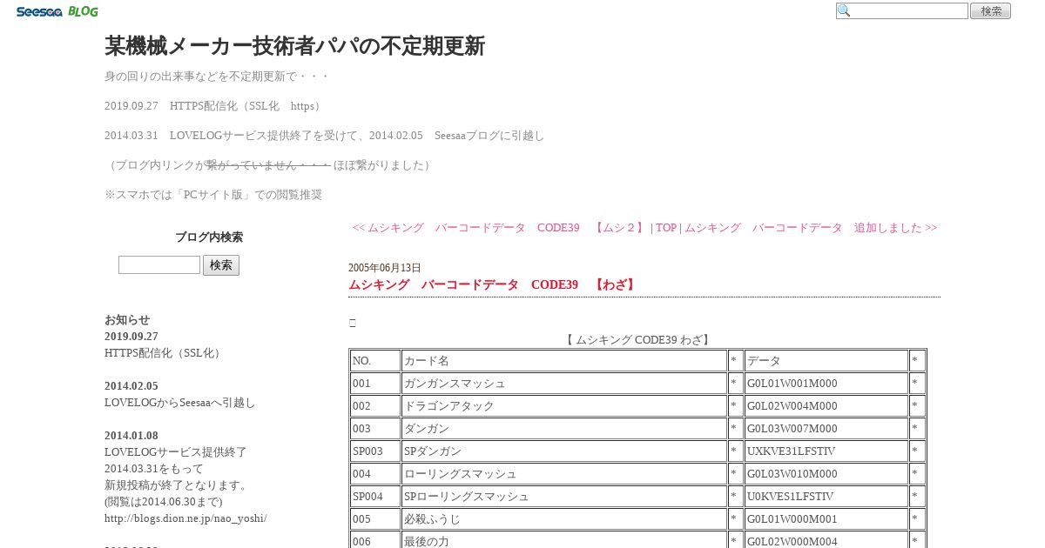
Task: Select the ガンガンスマッシュ card name cell
Action: coord(564,384)
